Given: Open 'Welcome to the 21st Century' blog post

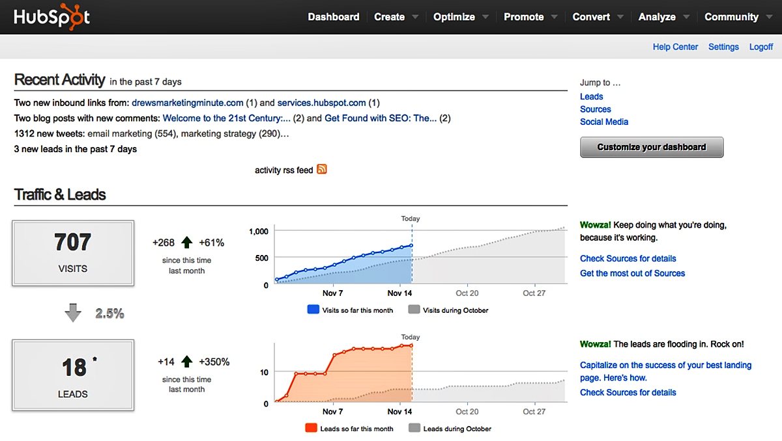Looking at the screenshot, I should click(227, 118).
